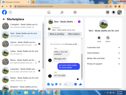The width and height of the screenshot is (126, 95).
Task: Share this page from address bar
Action: click(107, 6)
